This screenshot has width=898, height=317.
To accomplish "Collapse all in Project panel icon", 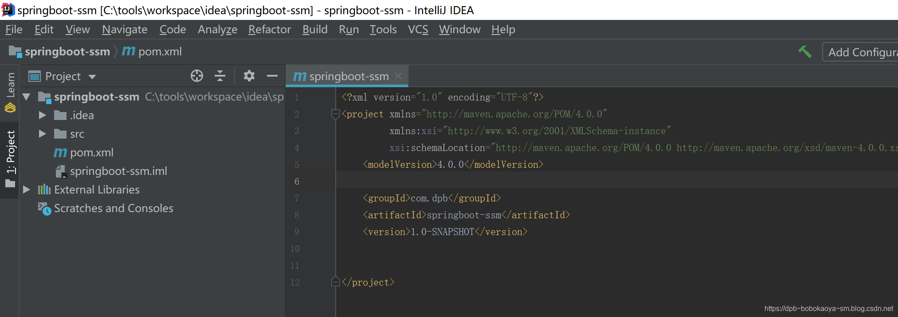I will coord(220,76).
